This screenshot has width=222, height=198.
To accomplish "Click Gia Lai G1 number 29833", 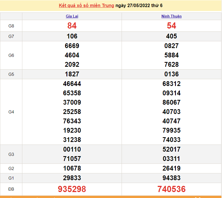I will pos(72,178).
